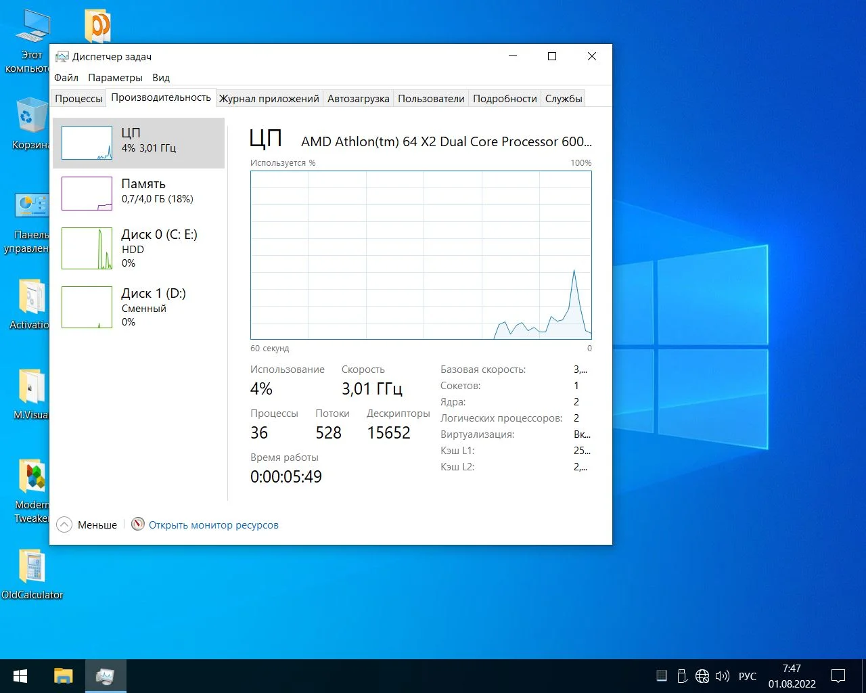This screenshot has width=866, height=693.
Task: Switch to the 'Журнал приложений' tab
Action: (269, 98)
